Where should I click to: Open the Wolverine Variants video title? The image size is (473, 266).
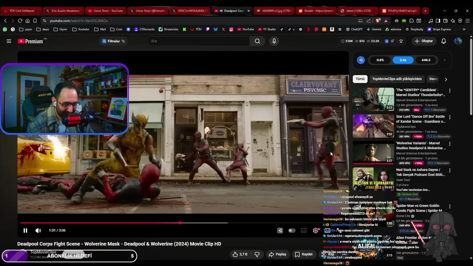tap(421, 146)
